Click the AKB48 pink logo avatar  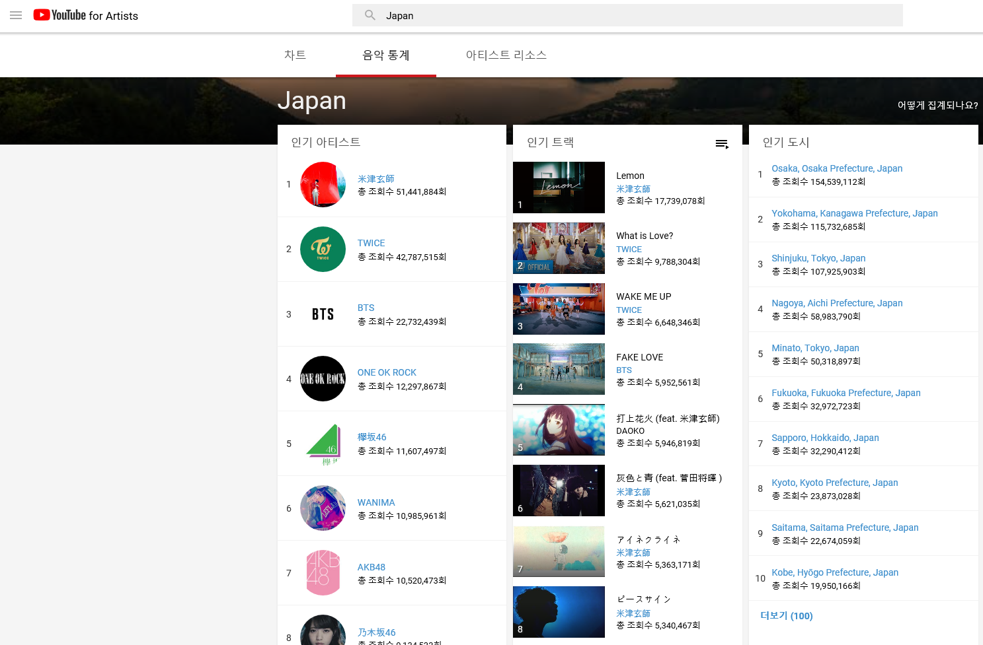pyautogui.click(x=323, y=573)
